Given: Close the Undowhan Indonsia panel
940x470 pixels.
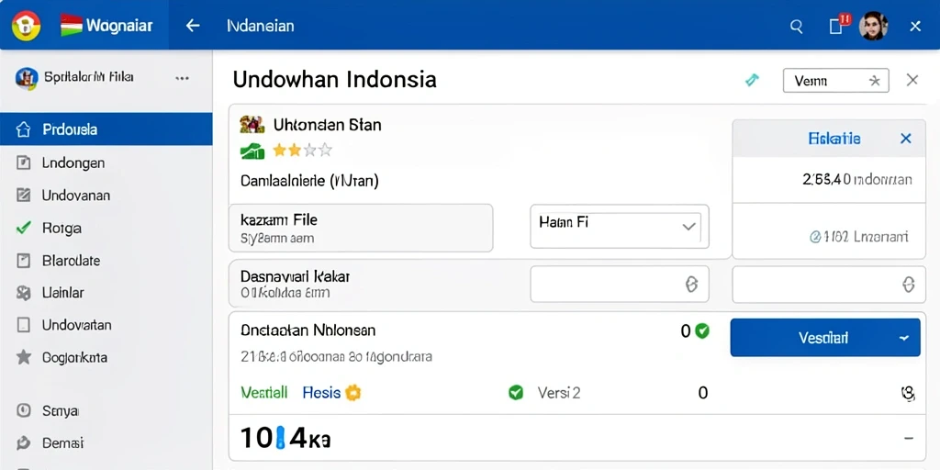Looking at the screenshot, I should (912, 80).
